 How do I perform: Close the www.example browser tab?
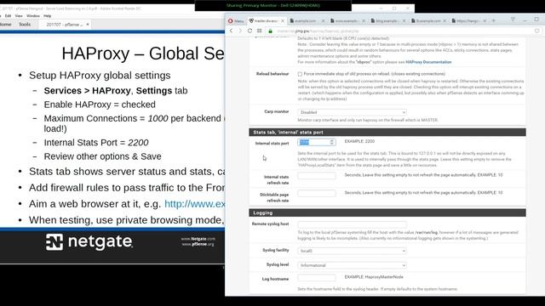pos(364,21)
